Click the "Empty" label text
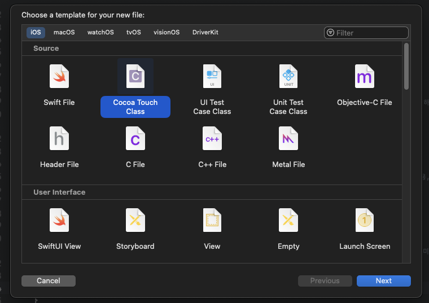 (288, 247)
